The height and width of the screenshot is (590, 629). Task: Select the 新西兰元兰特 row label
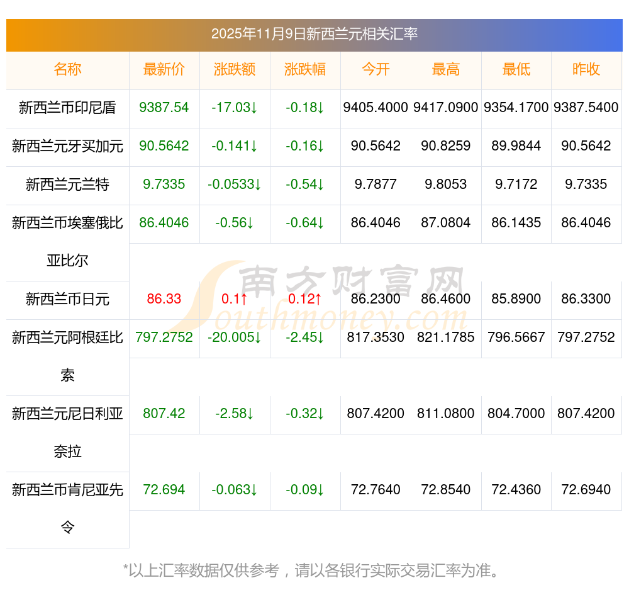click(x=67, y=184)
